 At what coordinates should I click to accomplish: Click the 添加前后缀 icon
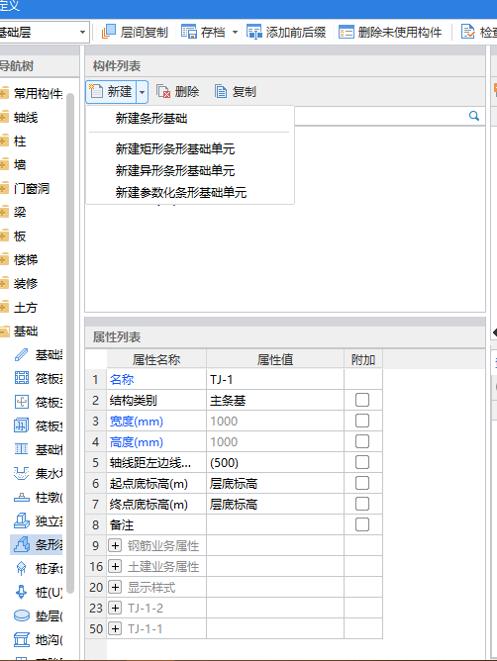tap(254, 32)
